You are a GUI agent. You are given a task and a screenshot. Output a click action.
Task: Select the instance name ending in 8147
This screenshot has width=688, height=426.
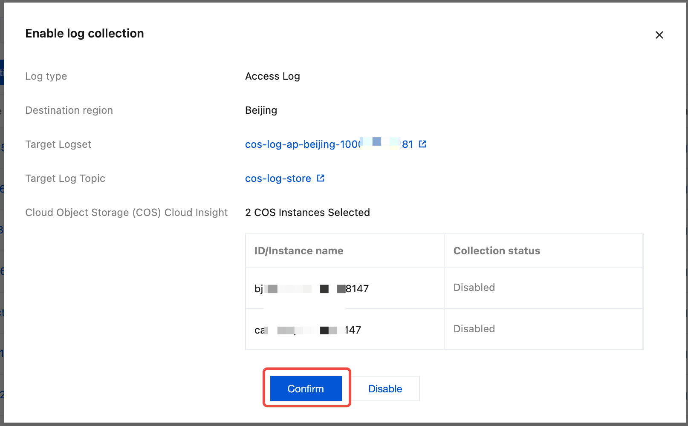coord(311,289)
